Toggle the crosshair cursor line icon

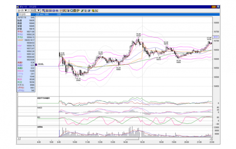tap(78, 11)
